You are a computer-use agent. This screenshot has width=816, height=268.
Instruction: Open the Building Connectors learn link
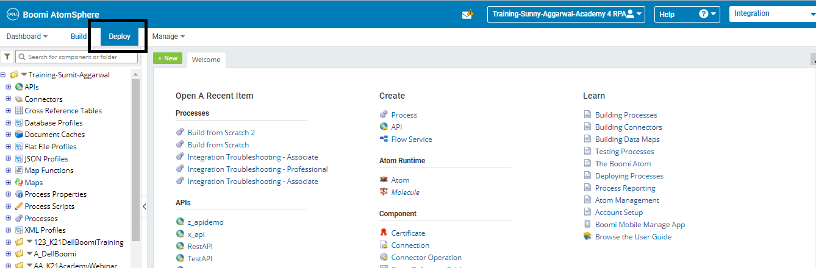click(629, 127)
